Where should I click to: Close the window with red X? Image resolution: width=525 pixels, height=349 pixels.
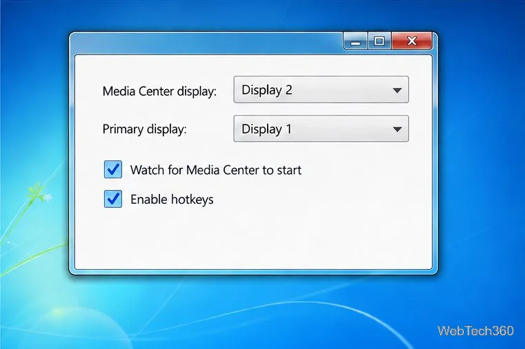[411, 41]
